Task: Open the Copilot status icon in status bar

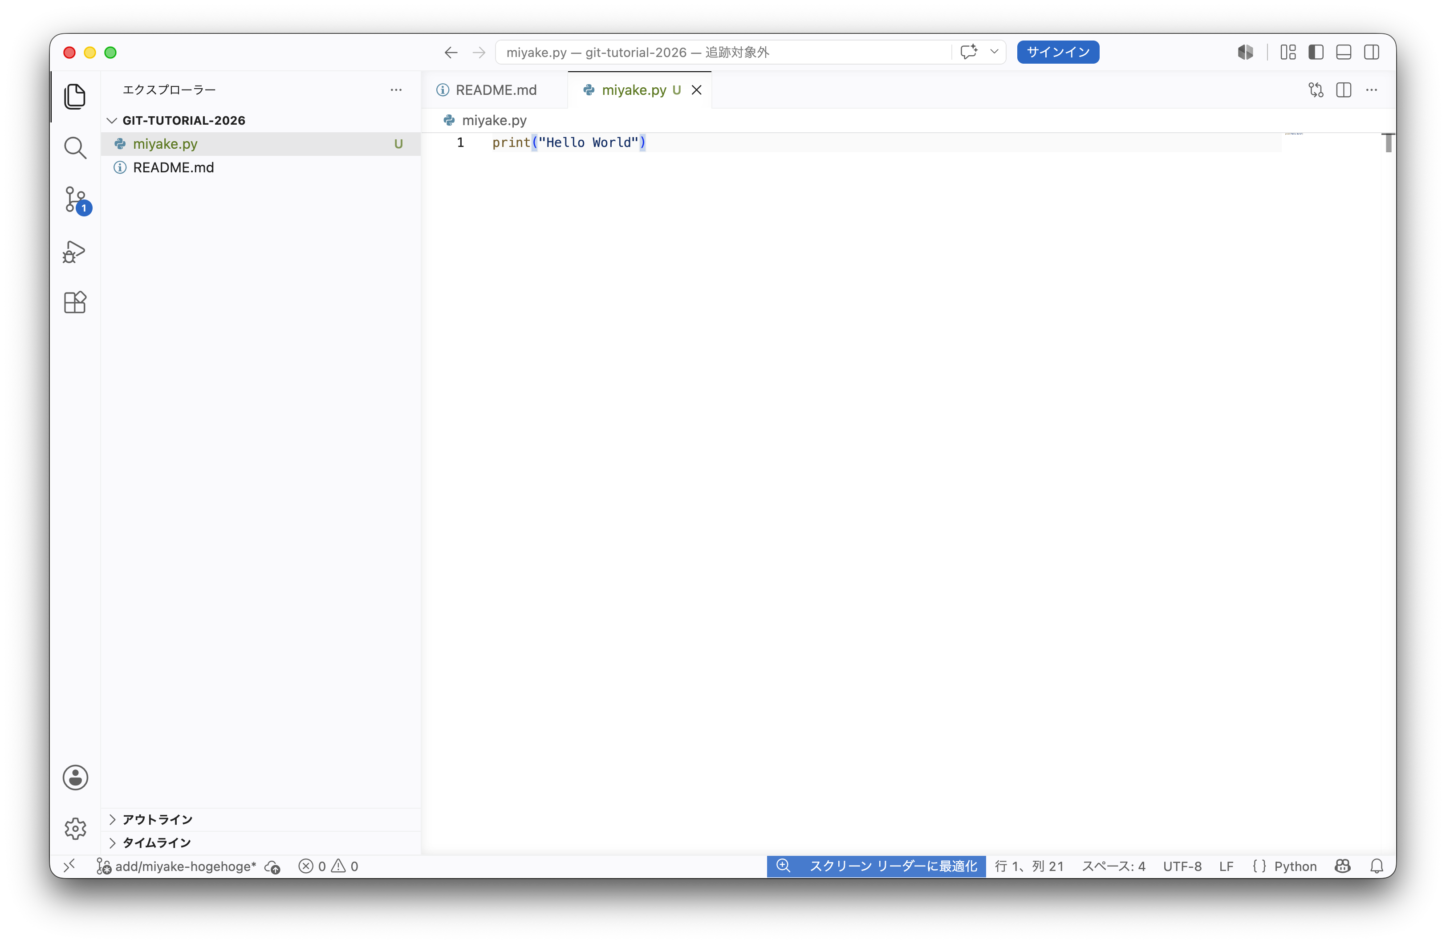Action: coord(1343,866)
